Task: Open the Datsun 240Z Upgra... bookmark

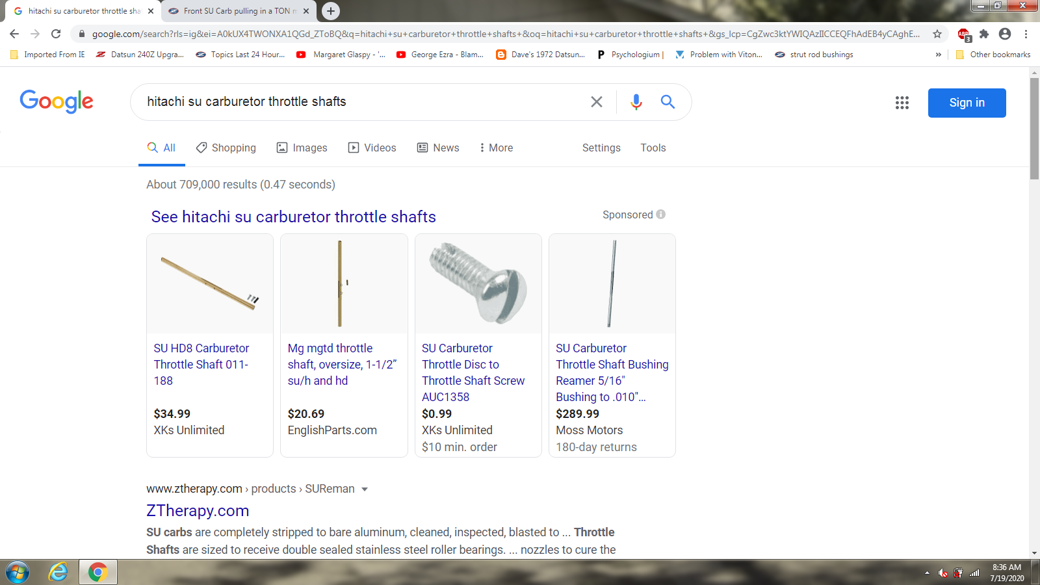Action: pyautogui.click(x=140, y=55)
